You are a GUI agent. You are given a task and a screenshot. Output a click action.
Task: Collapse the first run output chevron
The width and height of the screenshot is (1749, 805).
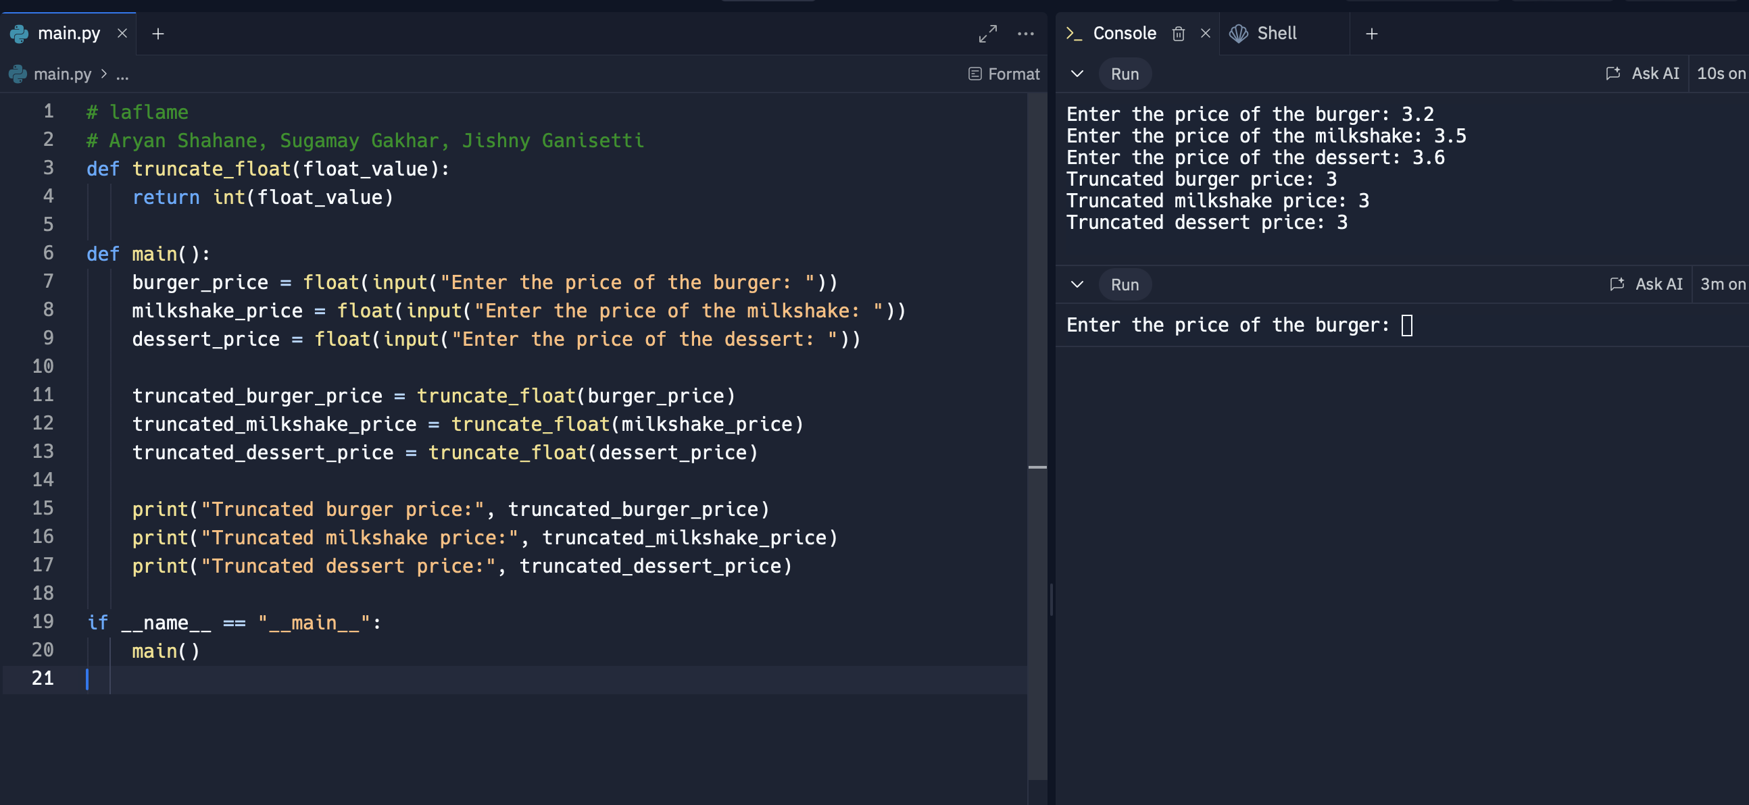coord(1077,74)
